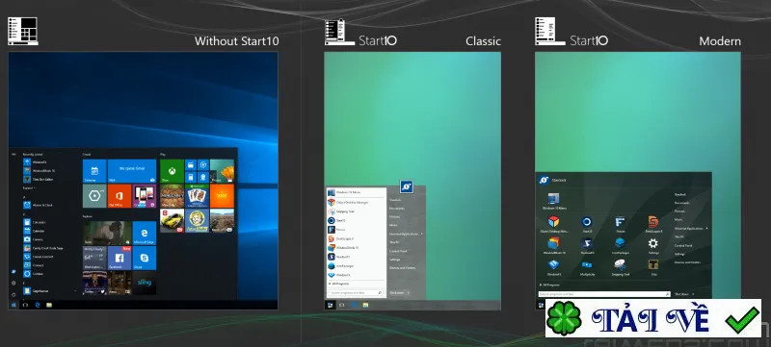771x347 pixels.
Task: Click Documents in the Classic menu right pane
Action: pyautogui.click(x=397, y=209)
